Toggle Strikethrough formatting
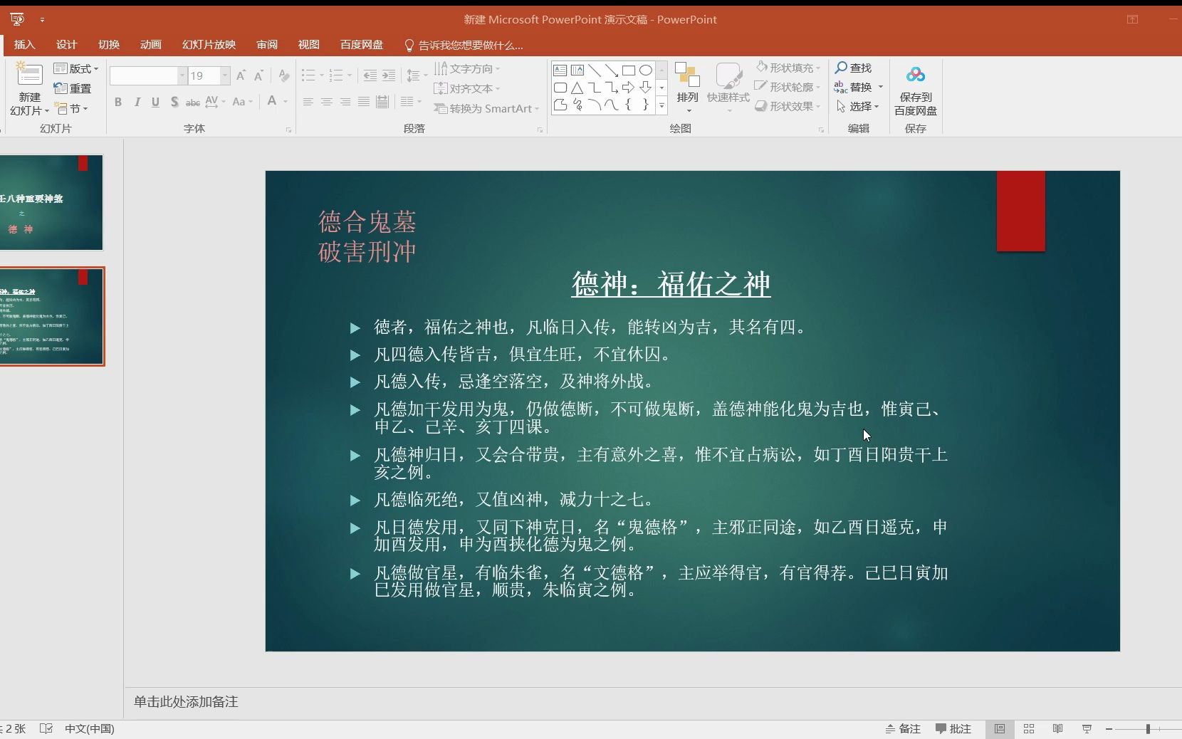Viewport: 1182px width, 739px height. (193, 102)
